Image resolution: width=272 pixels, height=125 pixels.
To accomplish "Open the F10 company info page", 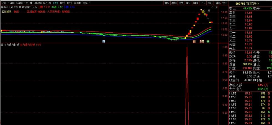I will pyautogui.click(x=203, y=3).
